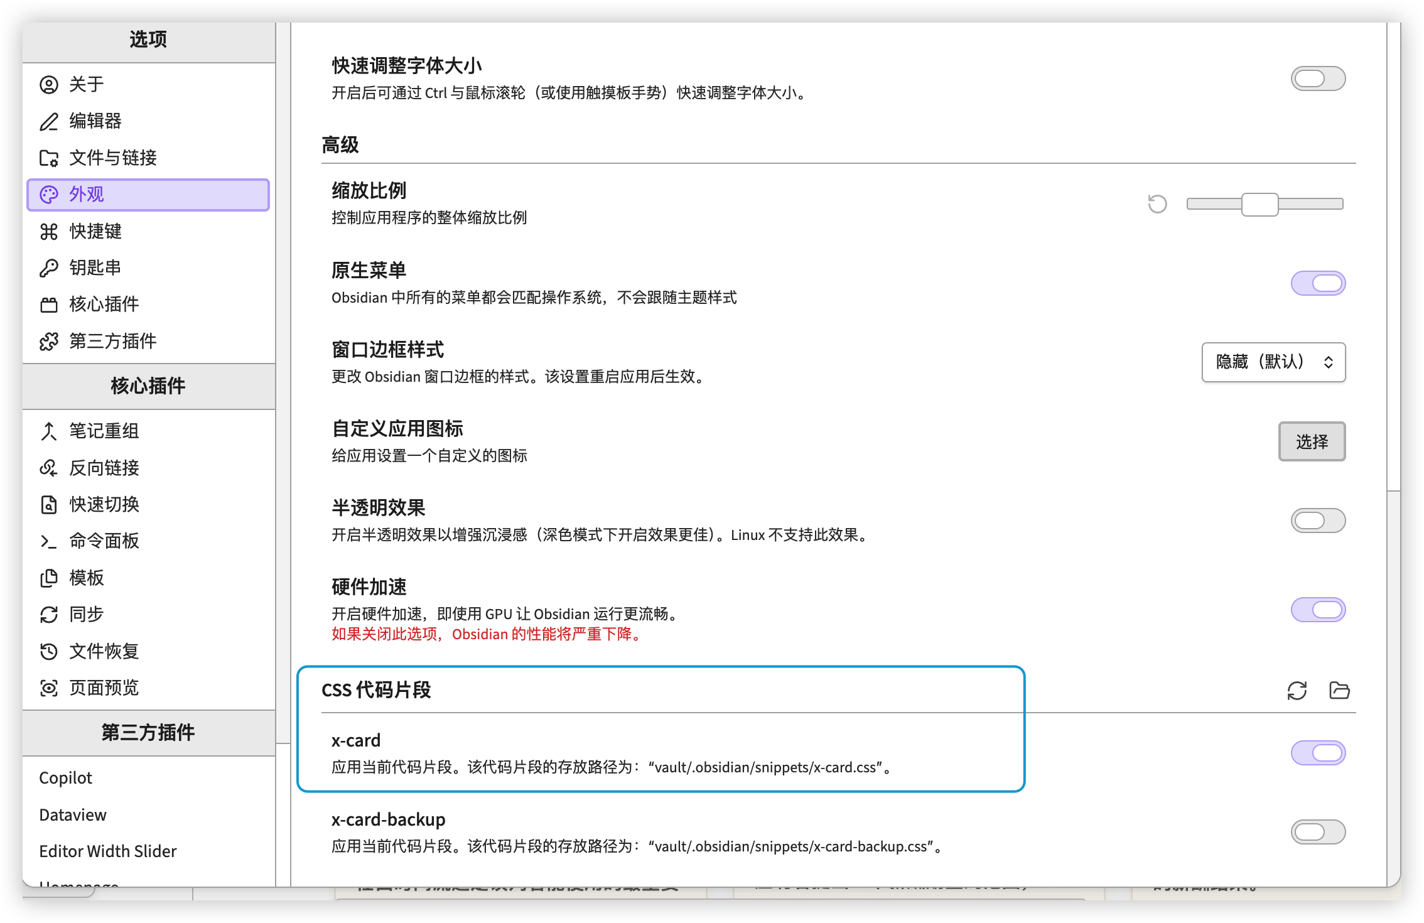Turn on 半透明效果 toggle
The height and width of the screenshot is (923, 1424).
pos(1318,521)
